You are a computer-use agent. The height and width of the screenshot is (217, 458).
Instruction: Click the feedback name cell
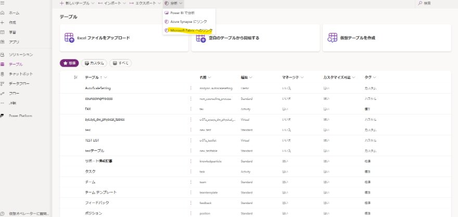(x=206, y=203)
